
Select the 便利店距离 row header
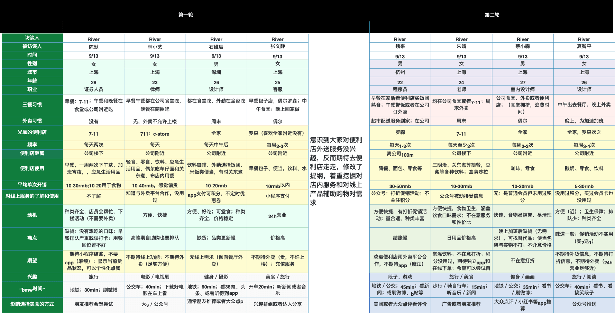[x=32, y=153]
